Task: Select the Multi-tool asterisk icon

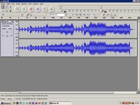Action: tap(10, 11)
